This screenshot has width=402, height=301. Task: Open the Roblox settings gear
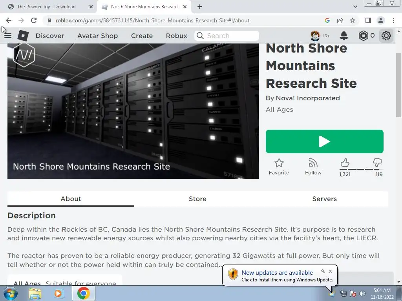click(x=386, y=36)
